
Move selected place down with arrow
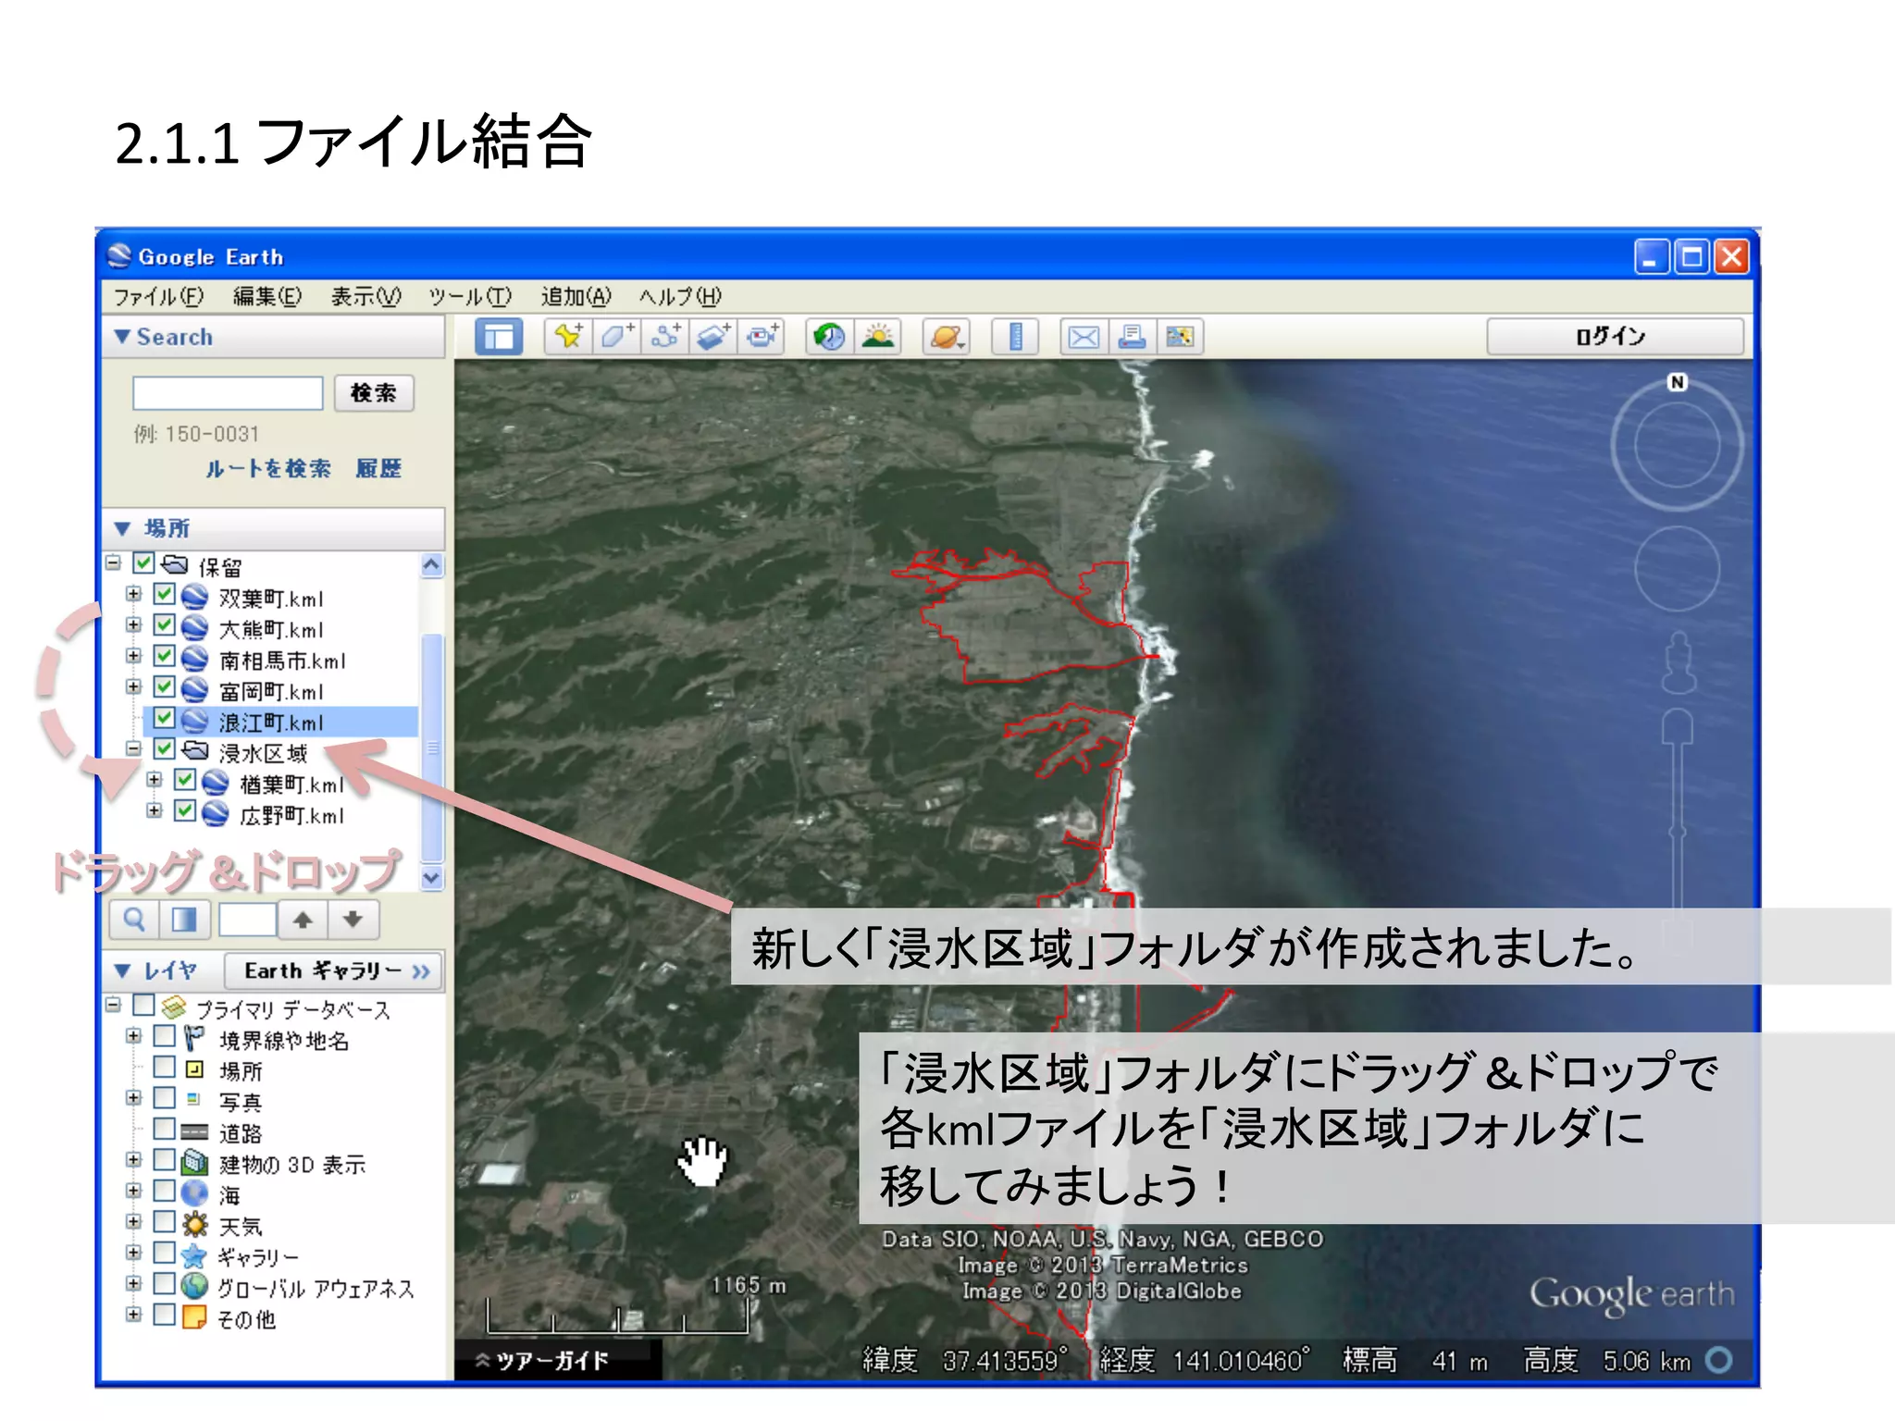point(353,920)
